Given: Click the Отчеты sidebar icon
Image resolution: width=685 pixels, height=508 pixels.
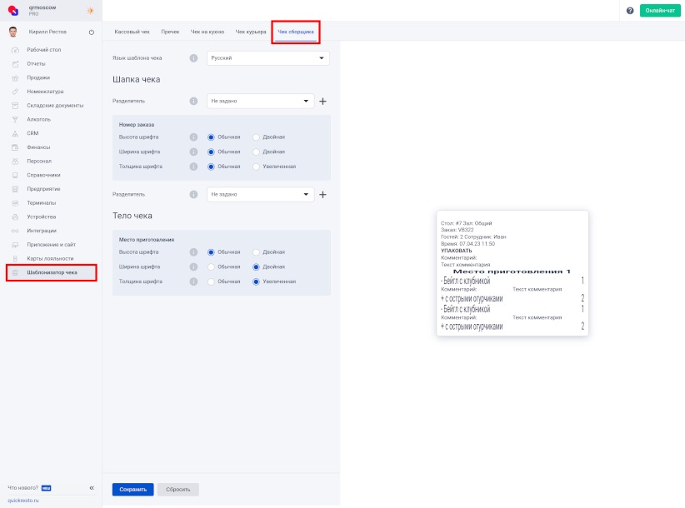Looking at the screenshot, I should coord(15,64).
